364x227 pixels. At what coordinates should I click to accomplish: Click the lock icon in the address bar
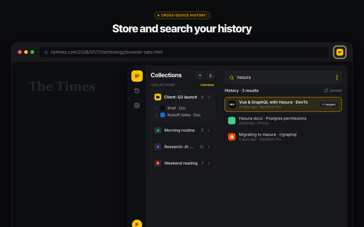(x=46, y=52)
